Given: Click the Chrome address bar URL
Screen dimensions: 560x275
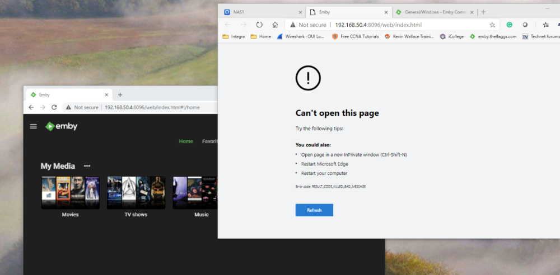Looking at the screenshot, I should [152, 107].
